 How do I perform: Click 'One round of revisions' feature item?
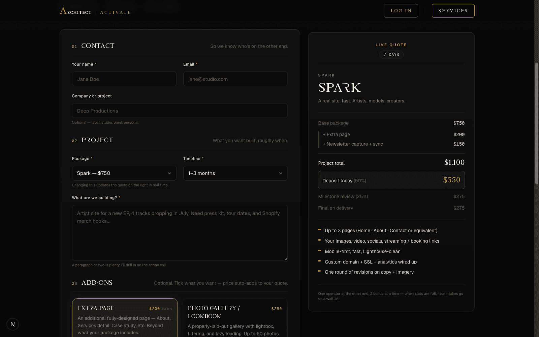coord(369,272)
